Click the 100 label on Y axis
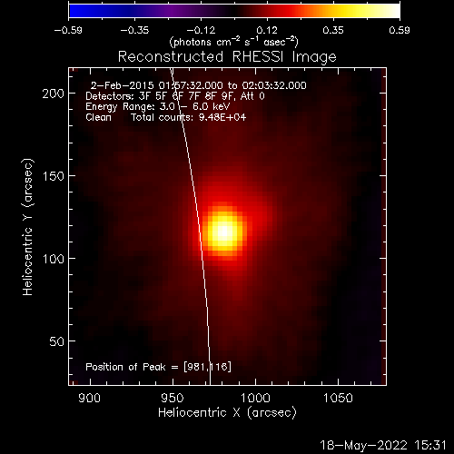 click(x=53, y=259)
